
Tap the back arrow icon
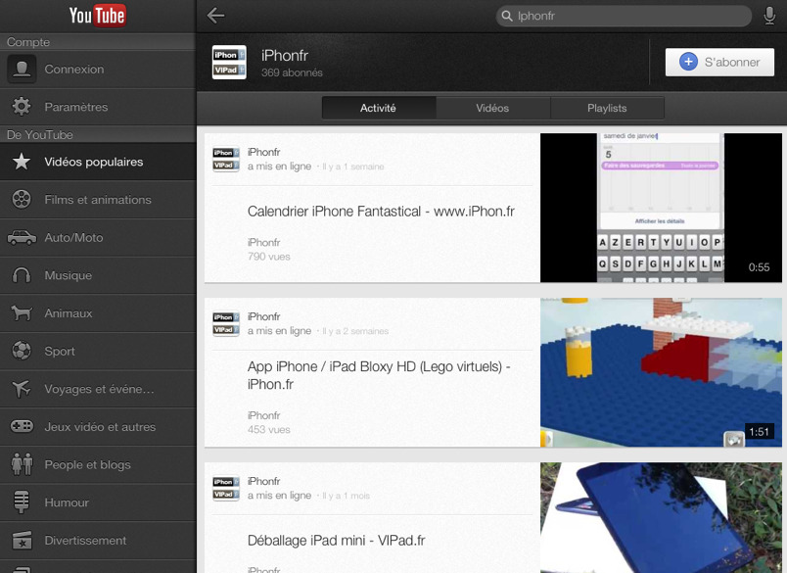[x=215, y=16]
